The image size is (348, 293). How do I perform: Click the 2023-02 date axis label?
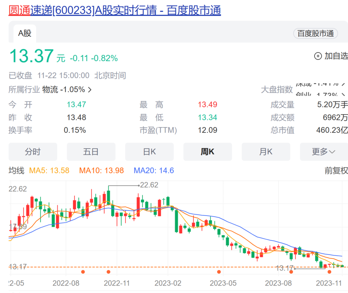click(x=168, y=283)
